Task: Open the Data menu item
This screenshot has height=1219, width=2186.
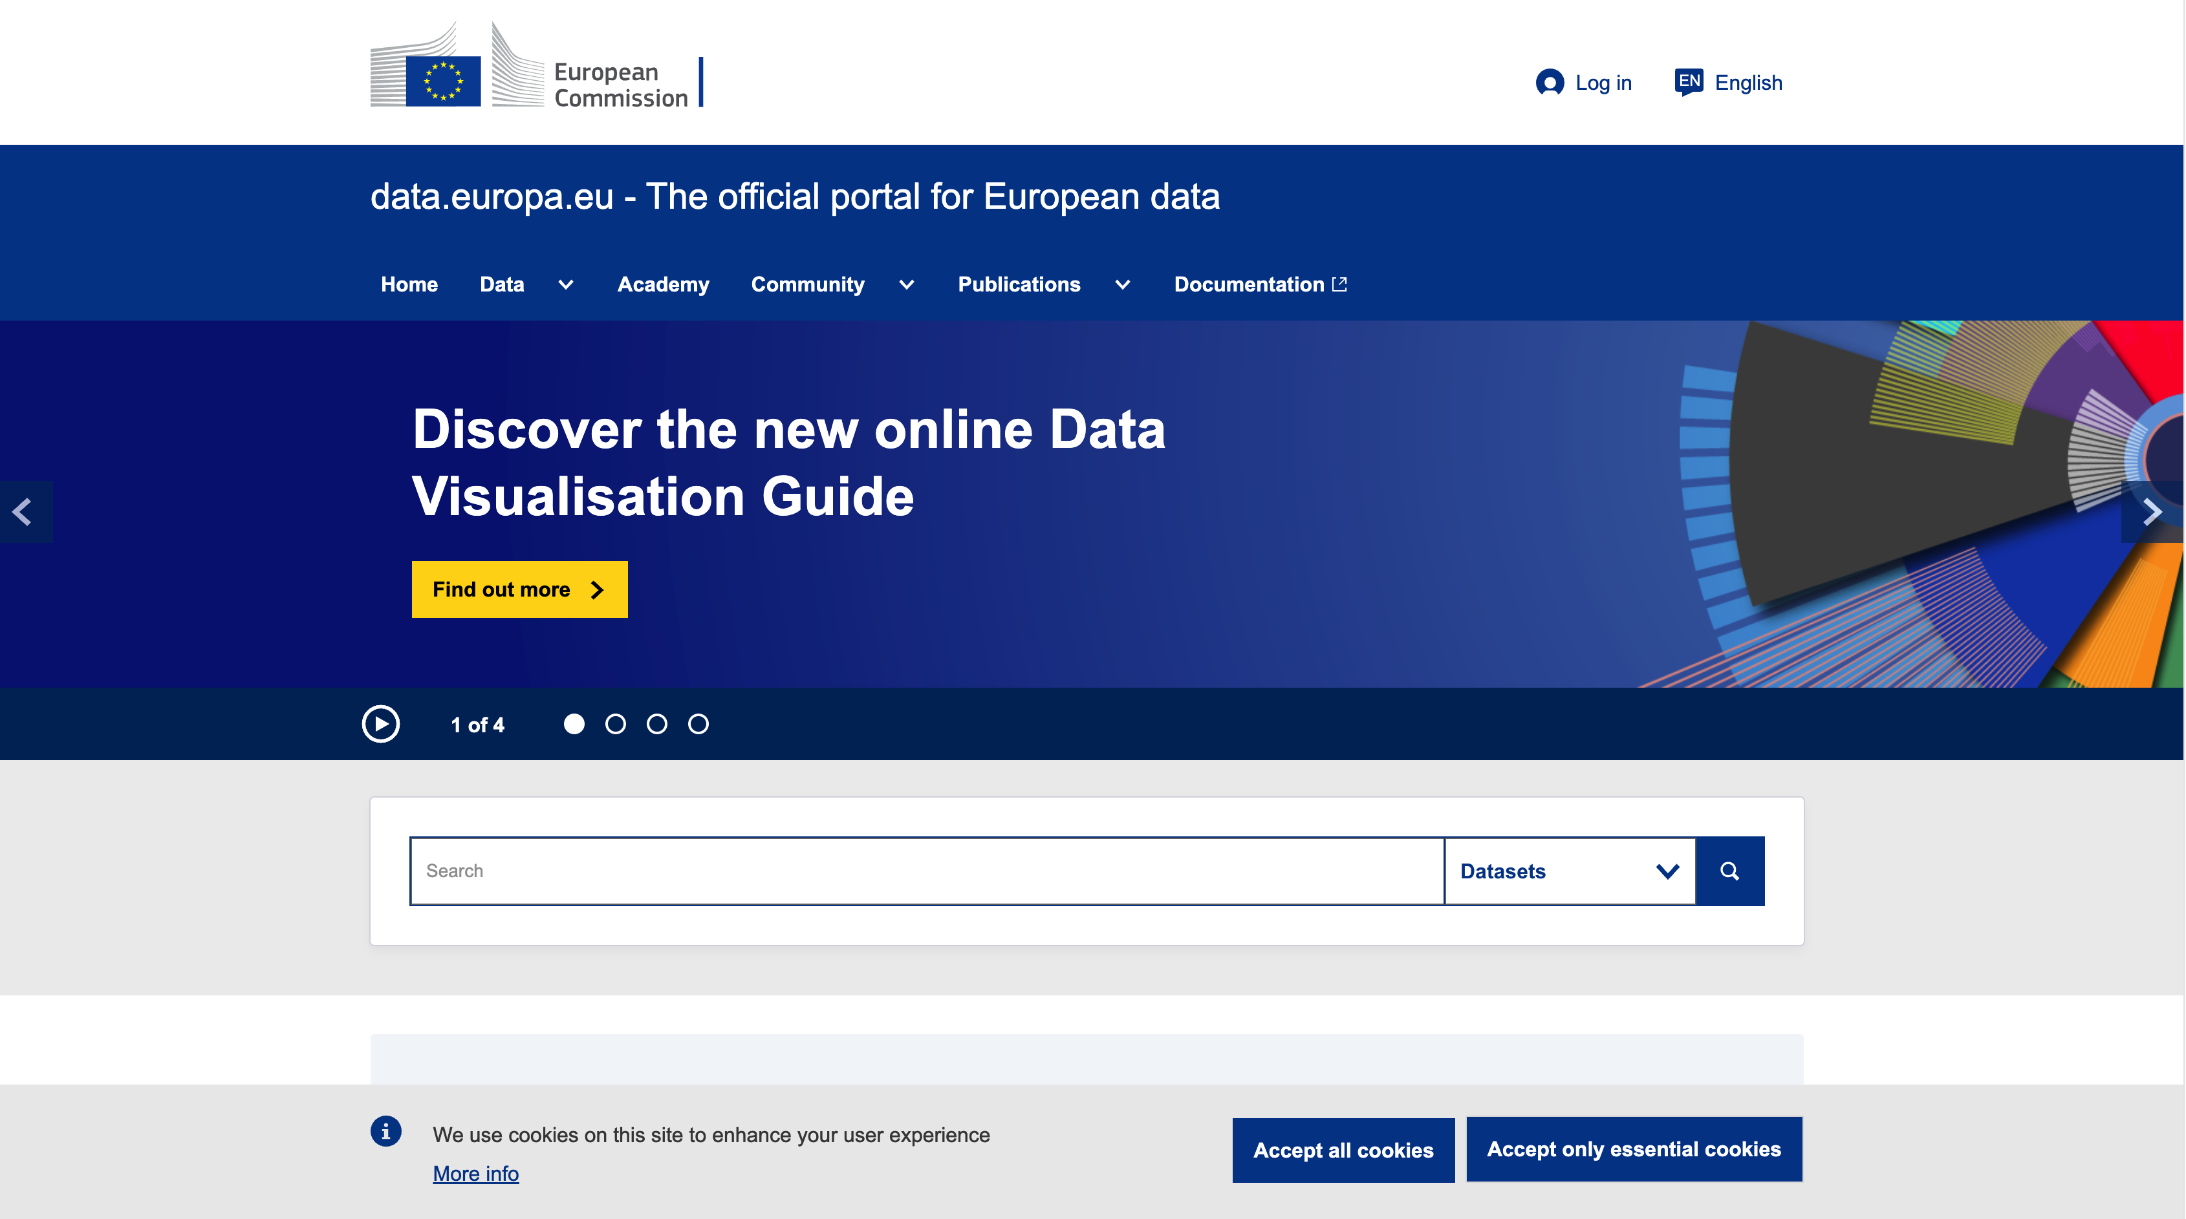Action: click(x=501, y=284)
